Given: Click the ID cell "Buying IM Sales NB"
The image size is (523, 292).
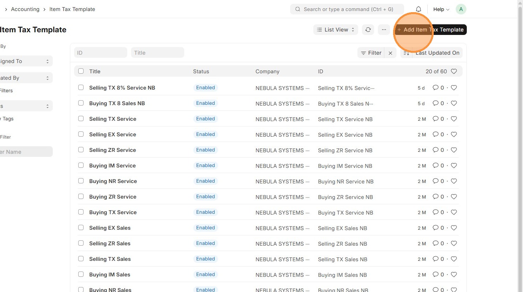Looking at the screenshot, I should [342, 275].
